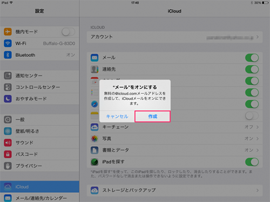Viewport: 270px width, 202px height.
Task: Select 通知センター menu label
Action: coord(29,76)
